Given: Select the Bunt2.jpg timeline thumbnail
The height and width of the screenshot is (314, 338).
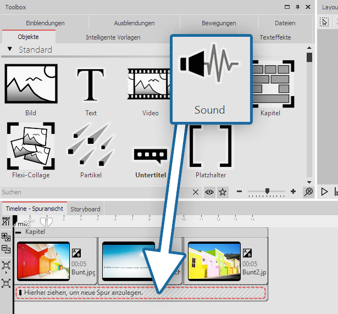Looking at the screenshot, I should point(214,260).
